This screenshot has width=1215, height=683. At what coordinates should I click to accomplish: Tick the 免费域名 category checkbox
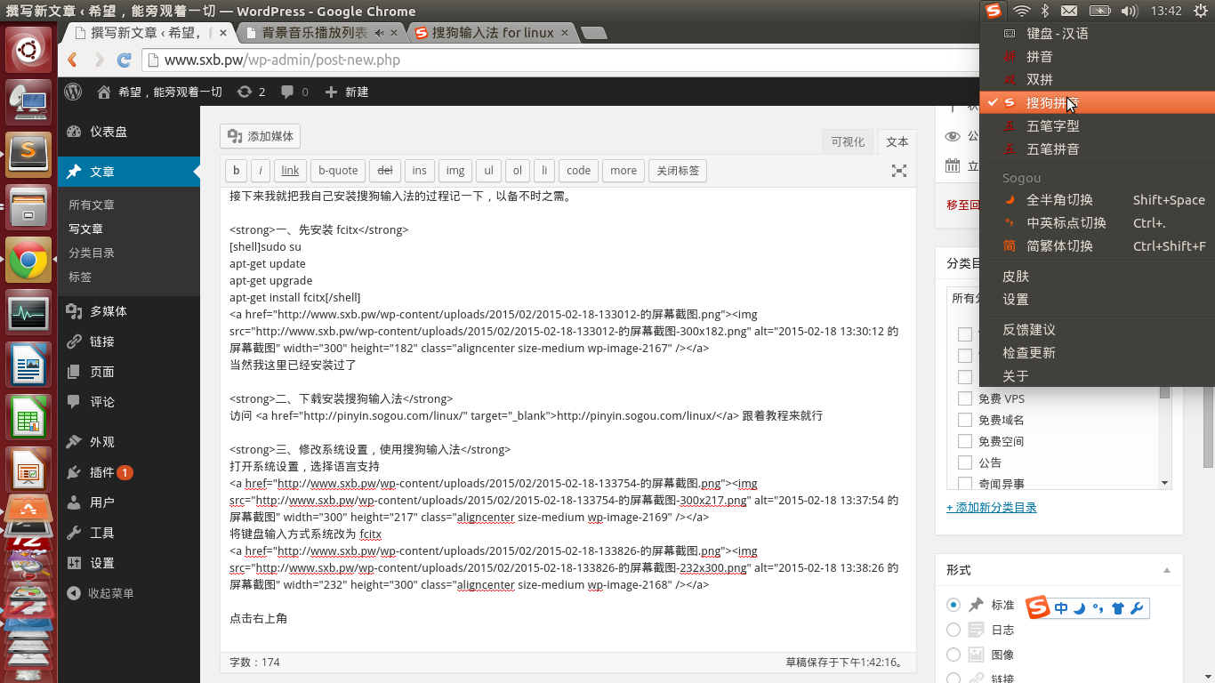pyautogui.click(x=964, y=420)
